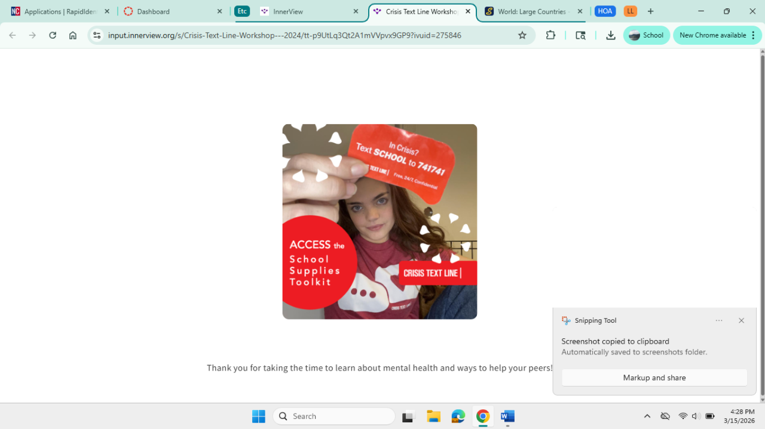The height and width of the screenshot is (429, 765).
Task: Click the browser forward arrow
Action: point(32,35)
